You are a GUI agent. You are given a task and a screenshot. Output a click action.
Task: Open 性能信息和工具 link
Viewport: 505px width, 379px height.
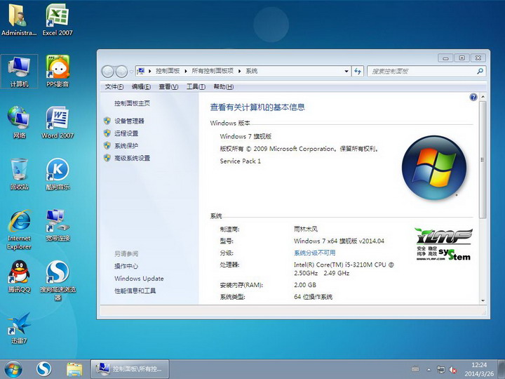click(135, 291)
